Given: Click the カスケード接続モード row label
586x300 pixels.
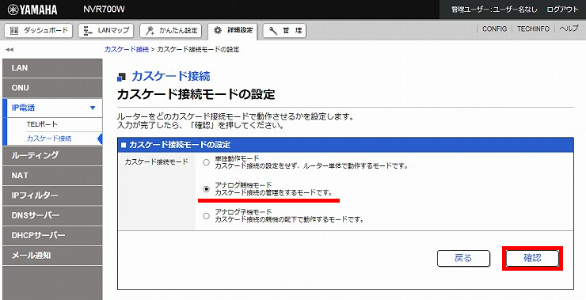Looking at the screenshot, I should click(157, 161).
